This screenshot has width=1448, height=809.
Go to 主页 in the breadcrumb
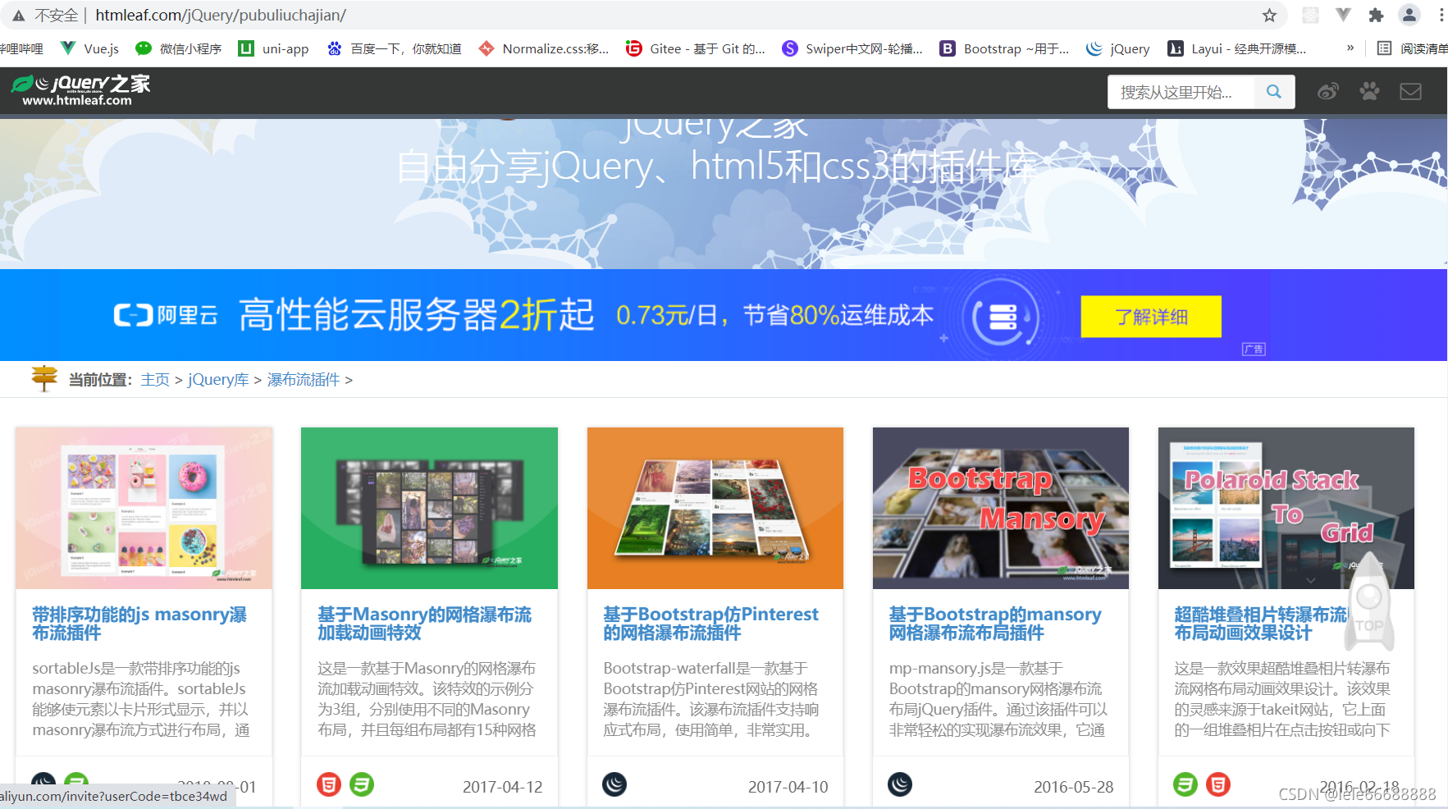click(x=155, y=380)
